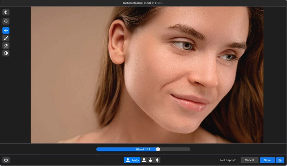This screenshot has width=287, height=166.
Task: Select the brush tool
Action: pos(6,38)
